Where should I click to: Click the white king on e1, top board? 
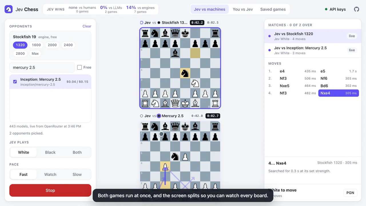(x=185, y=103)
